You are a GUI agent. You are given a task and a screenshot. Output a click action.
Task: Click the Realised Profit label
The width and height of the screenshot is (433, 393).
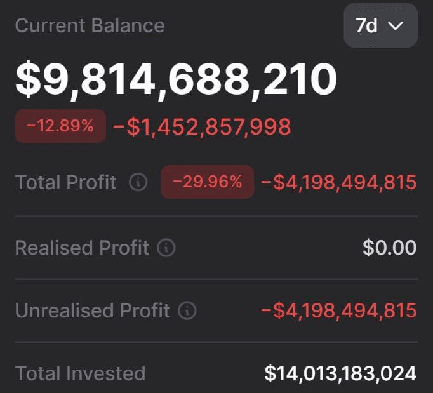point(82,248)
